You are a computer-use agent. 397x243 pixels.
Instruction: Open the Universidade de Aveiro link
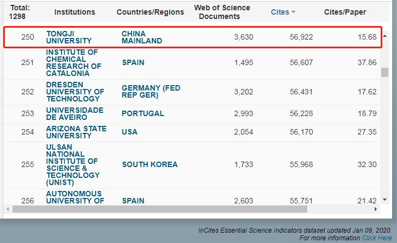coord(73,113)
